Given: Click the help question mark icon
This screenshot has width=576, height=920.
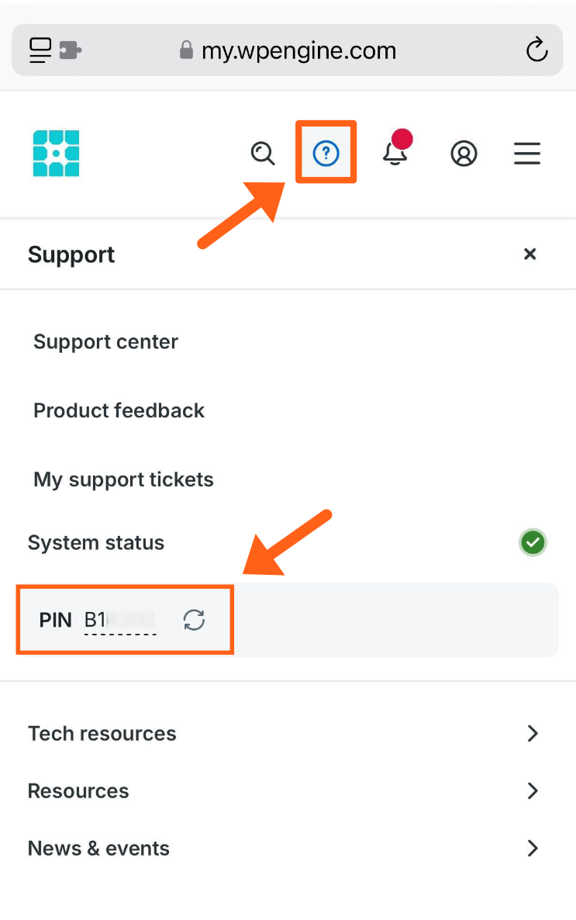Looking at the screenshot, I should [x=326, y=153].
